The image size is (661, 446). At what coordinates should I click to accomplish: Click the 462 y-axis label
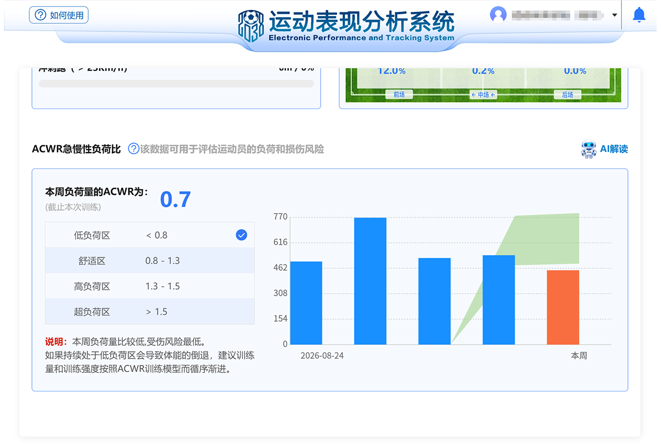click(280, 268)
